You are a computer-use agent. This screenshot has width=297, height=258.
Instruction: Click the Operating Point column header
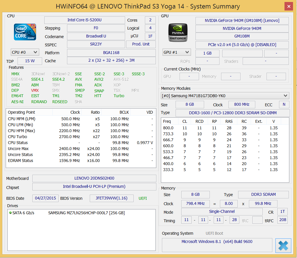[29, 112]
